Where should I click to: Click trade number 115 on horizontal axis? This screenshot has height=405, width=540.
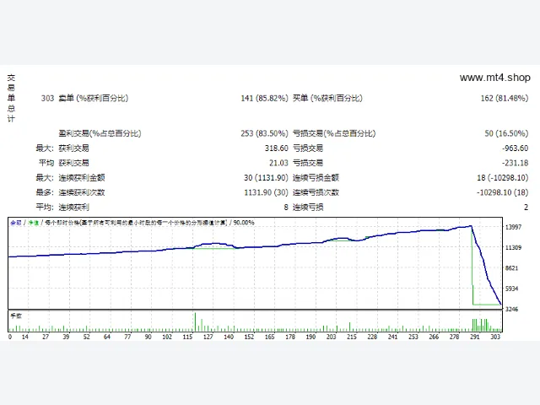(x=187, y=337)
